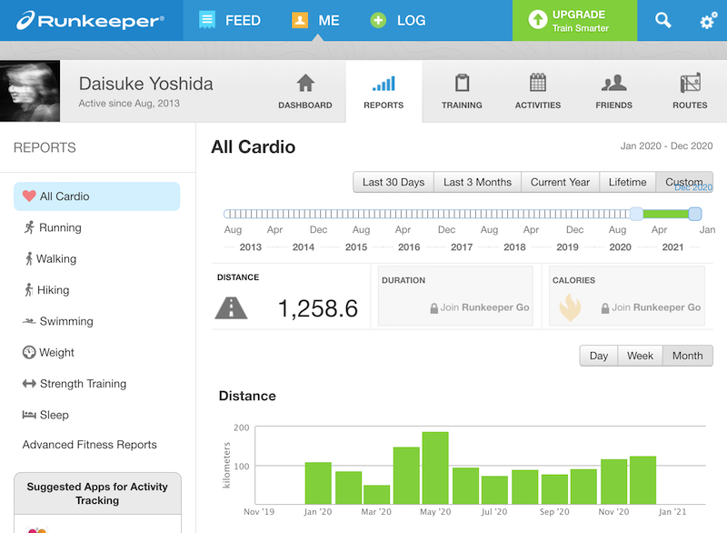The height and width of the screenshot is (533, 727).
Task: Click the distance value 1,258.6
Action: click(317, 308)
